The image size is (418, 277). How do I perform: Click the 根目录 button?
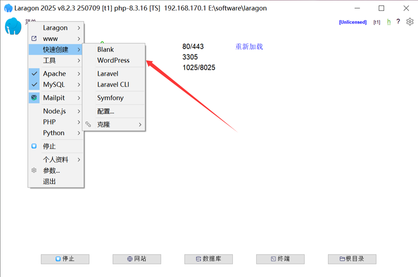(352, 259)
